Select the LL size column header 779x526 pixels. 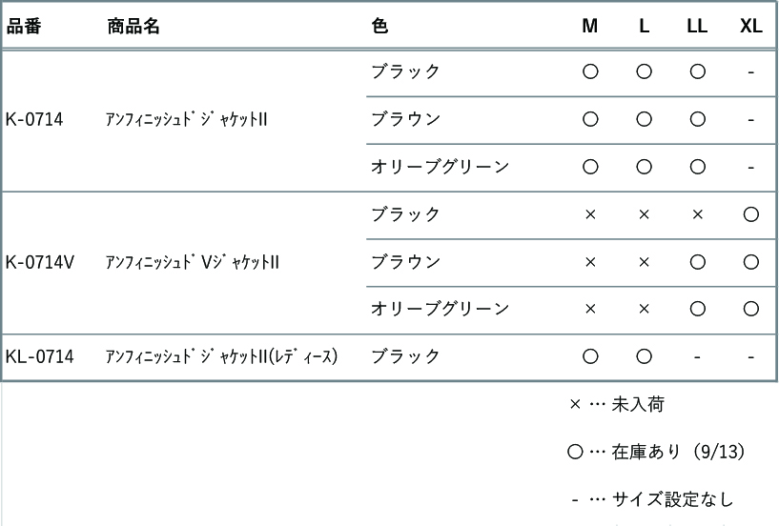pos(697,26)
